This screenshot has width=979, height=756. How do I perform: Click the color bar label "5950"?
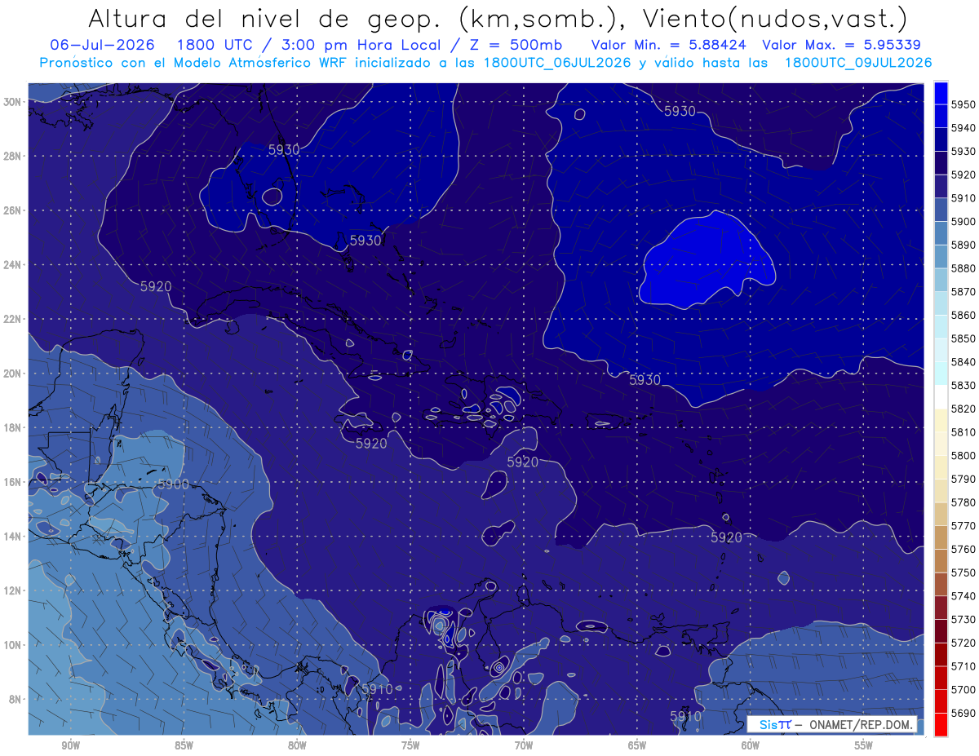pos(963,104)
